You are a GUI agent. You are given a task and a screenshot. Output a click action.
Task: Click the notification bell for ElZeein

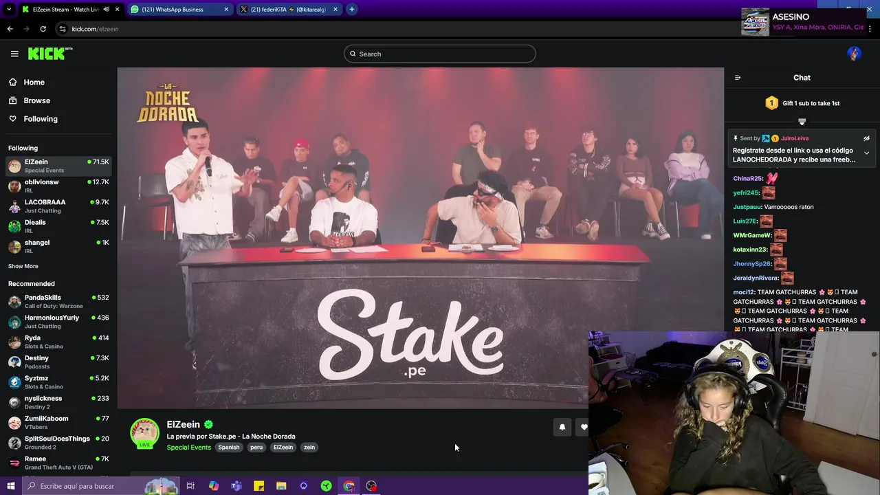(x=562, y=427)
